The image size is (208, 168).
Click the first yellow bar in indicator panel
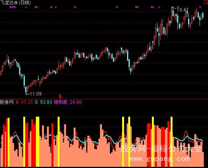9,142
